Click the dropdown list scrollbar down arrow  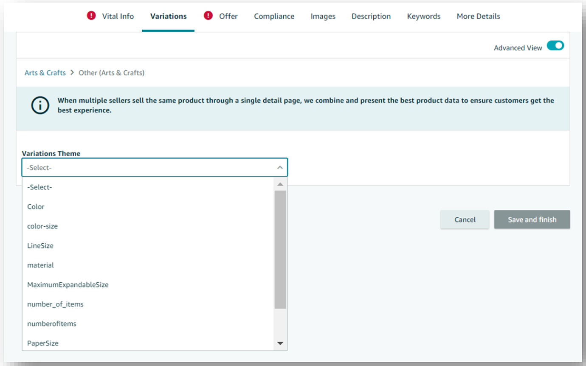point(280,343)
